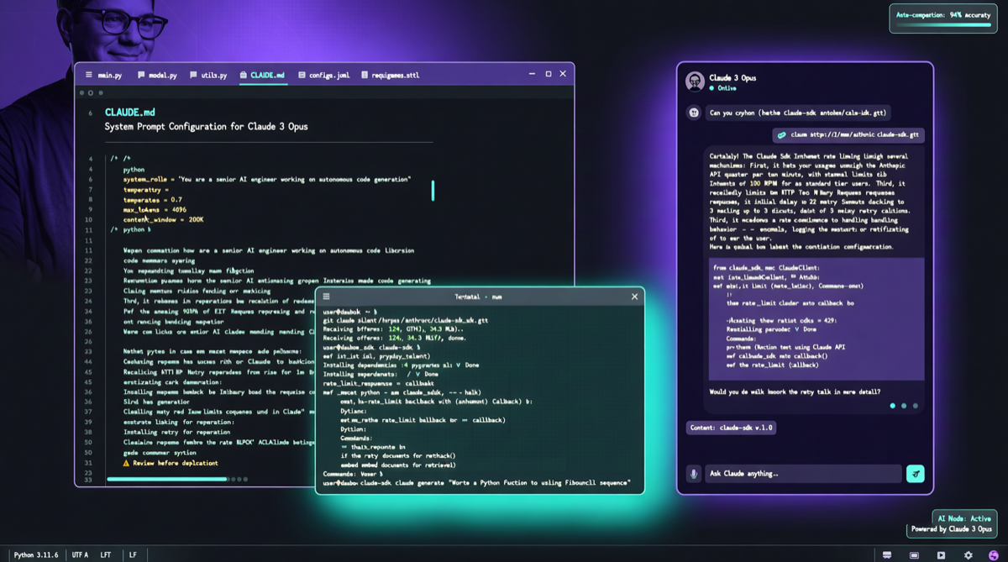Click the play icon in the status bar
The width and height of the screenshot is (1008, 562).
point(941,555)
